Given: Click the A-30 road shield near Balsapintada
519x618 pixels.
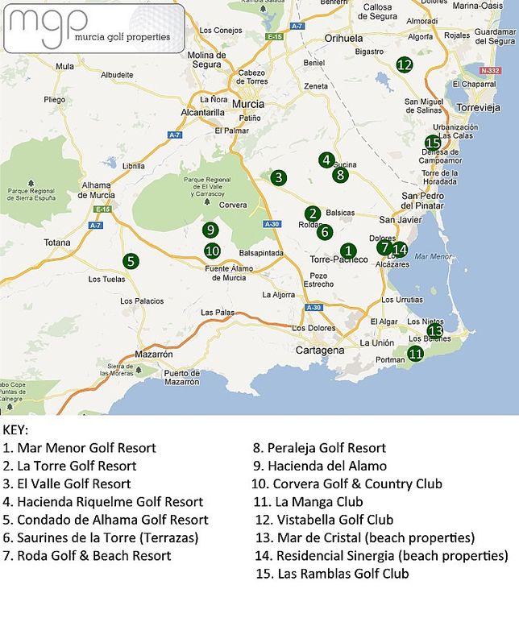Looking at the screenshot, I should (272, 224).
